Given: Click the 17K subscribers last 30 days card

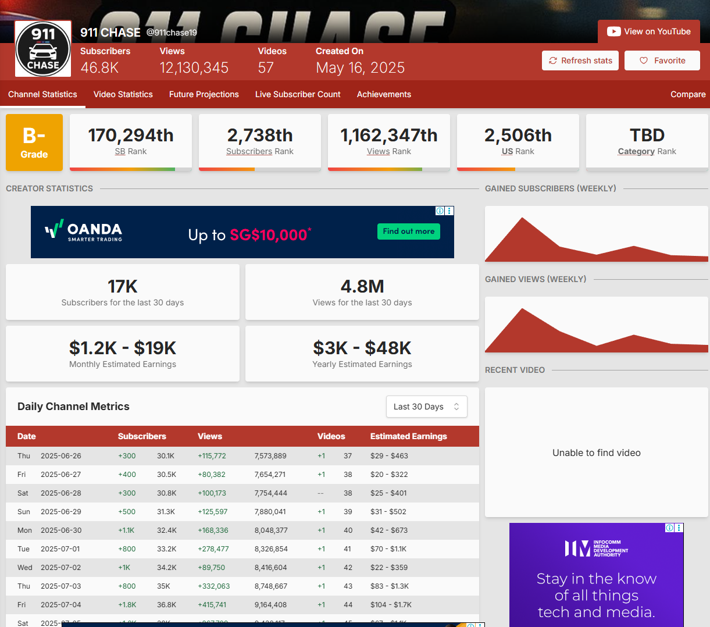Looking at the screenshot, I should [123, 292].
